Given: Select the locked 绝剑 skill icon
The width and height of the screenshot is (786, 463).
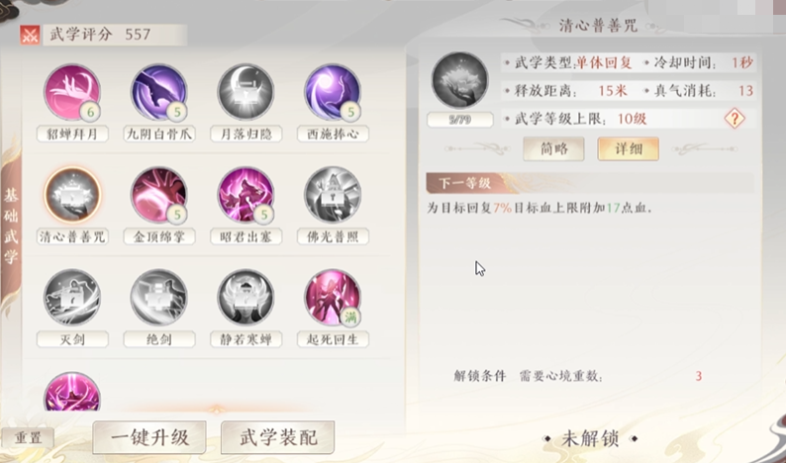Looking at the screenshot, I should click(x=159, y=298).
